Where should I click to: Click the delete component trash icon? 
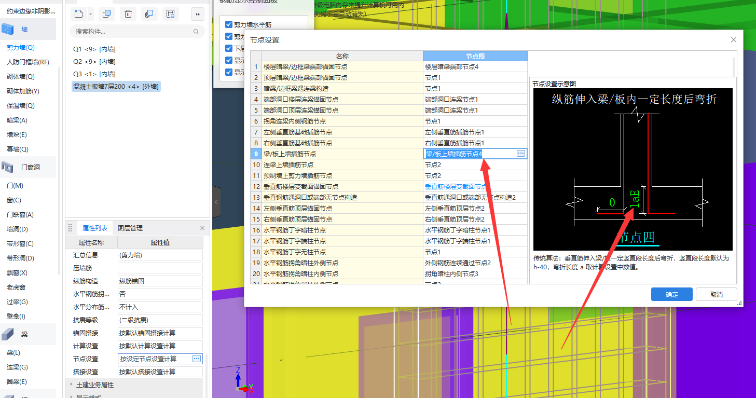point(128,14)
